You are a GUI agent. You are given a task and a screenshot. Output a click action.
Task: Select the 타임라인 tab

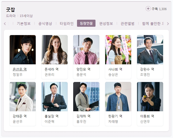[x=67, y=23]
